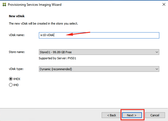This screenshot has width=168, height=121.
Task: Select the VHD radio button
Action: pyautogui.click(x=11, y=85)
